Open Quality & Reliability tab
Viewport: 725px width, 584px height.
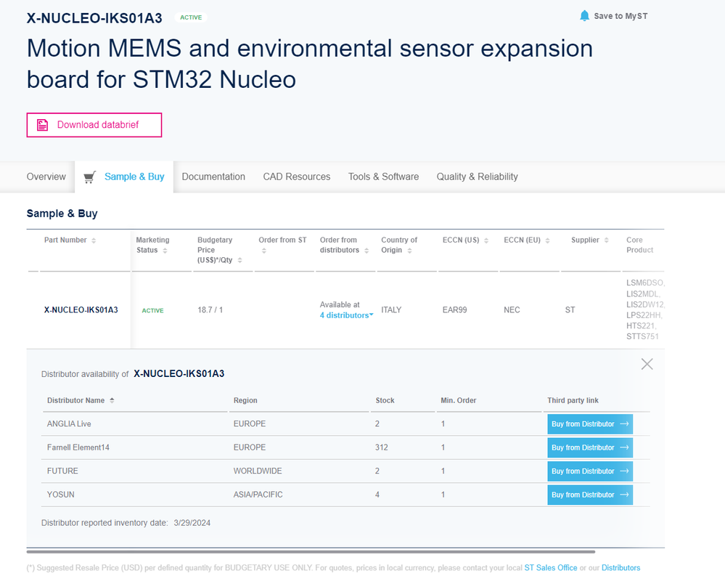[x=478, y=177]
